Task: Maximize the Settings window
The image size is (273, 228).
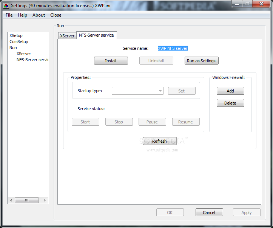Action: click(247, 4)
